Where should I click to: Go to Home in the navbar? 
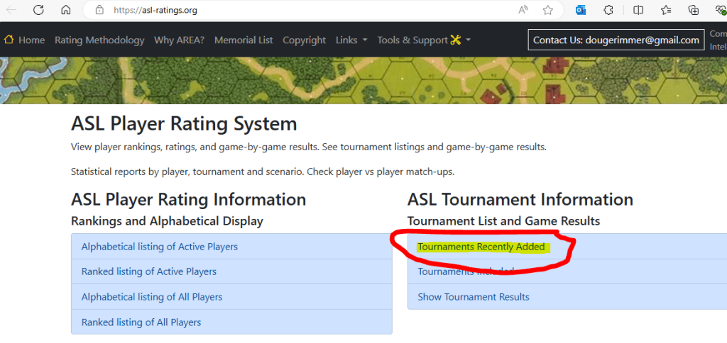click(x=25, y=40)
